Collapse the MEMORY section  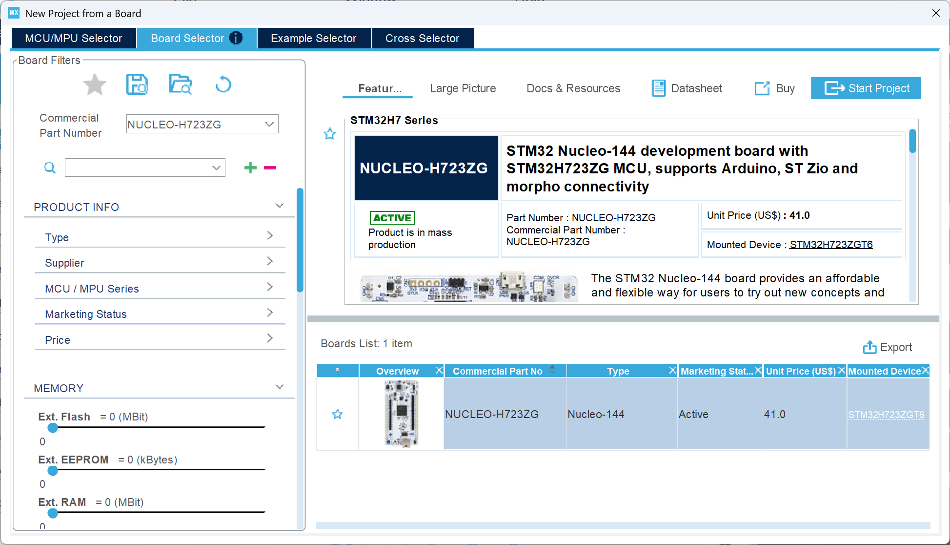[x=280, y=387]
